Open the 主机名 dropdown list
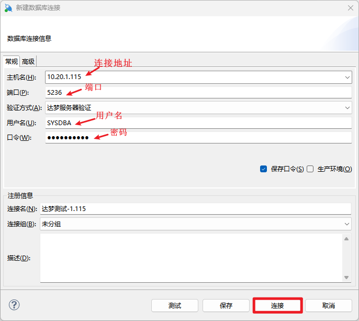This screenshot has height=321, width=359. 347,78
